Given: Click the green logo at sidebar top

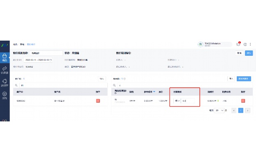Looking at the screenshot, I should tap(5, 45).
